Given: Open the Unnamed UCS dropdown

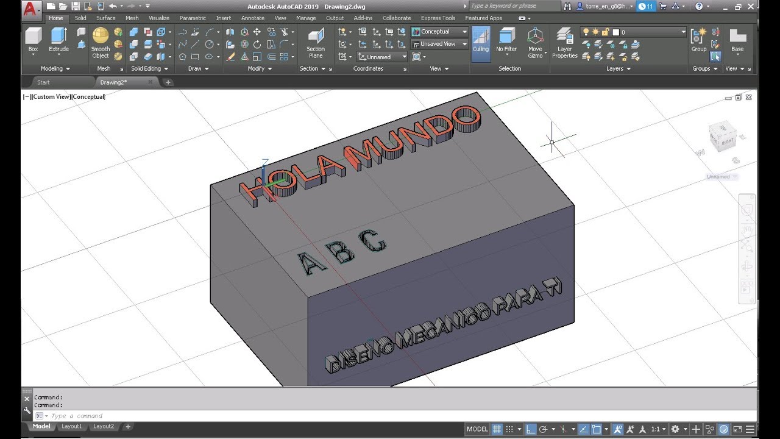Looking at the screenshot, I should (x=383, y=57).
